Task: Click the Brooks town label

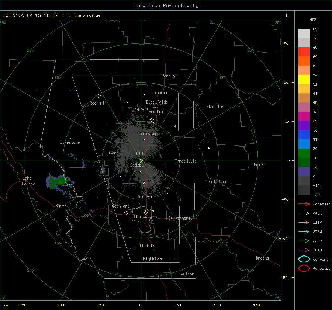Action: click(262, 258)
